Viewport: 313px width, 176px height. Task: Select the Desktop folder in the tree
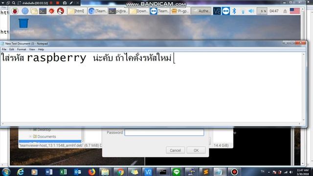44,130
